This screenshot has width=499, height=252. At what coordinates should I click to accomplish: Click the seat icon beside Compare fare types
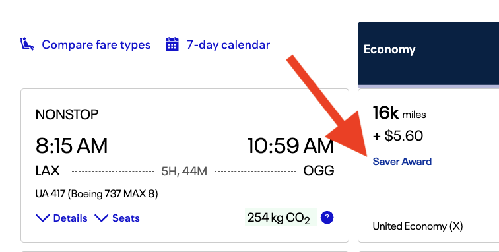27,44
